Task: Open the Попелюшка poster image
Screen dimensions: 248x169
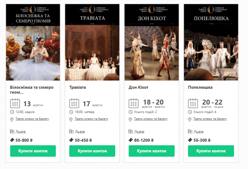Action: click(211, 42)
